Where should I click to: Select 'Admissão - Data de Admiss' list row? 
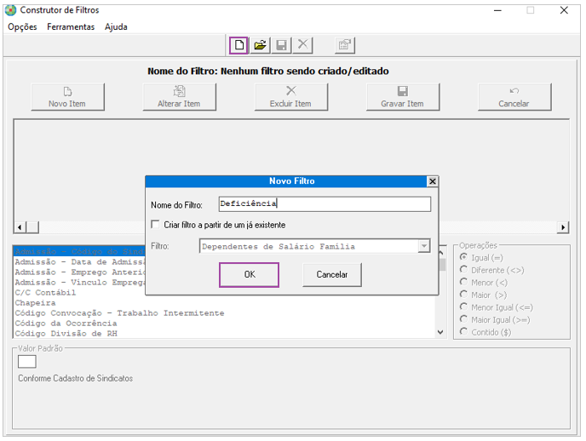pos(79,261)
